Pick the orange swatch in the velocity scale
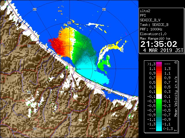185x138 pixels. (x=159, y=78)
